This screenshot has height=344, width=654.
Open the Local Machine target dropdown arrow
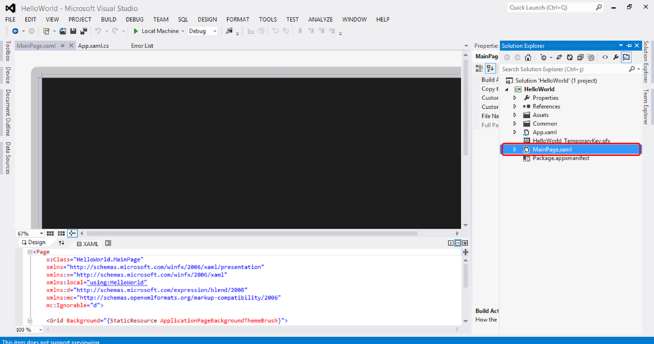click(x=183, y=31)
